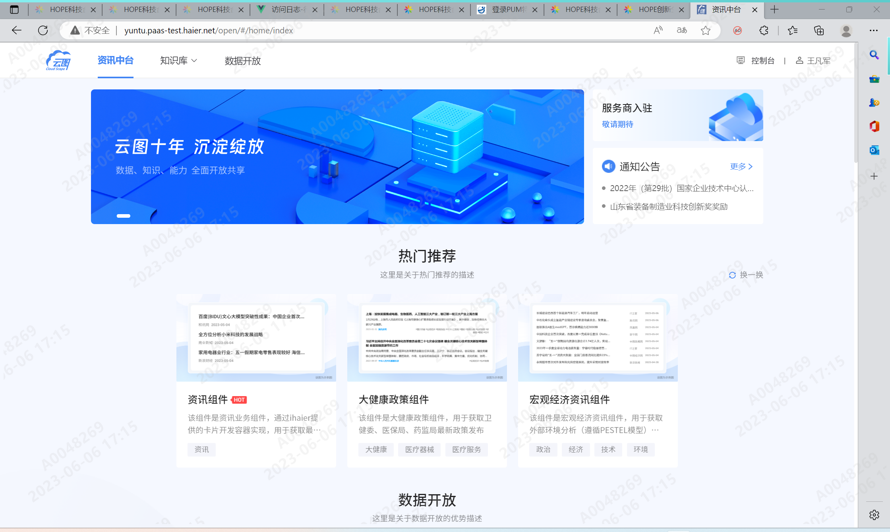Click the translate page icon
Viewport: 890px width, 532px height.
682,30
